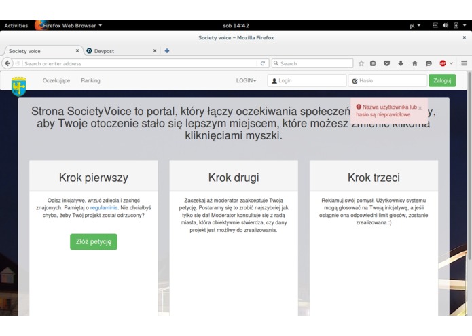Open the Firefox hamburger menu
This screenshot has width=472, height=336.
464,63
